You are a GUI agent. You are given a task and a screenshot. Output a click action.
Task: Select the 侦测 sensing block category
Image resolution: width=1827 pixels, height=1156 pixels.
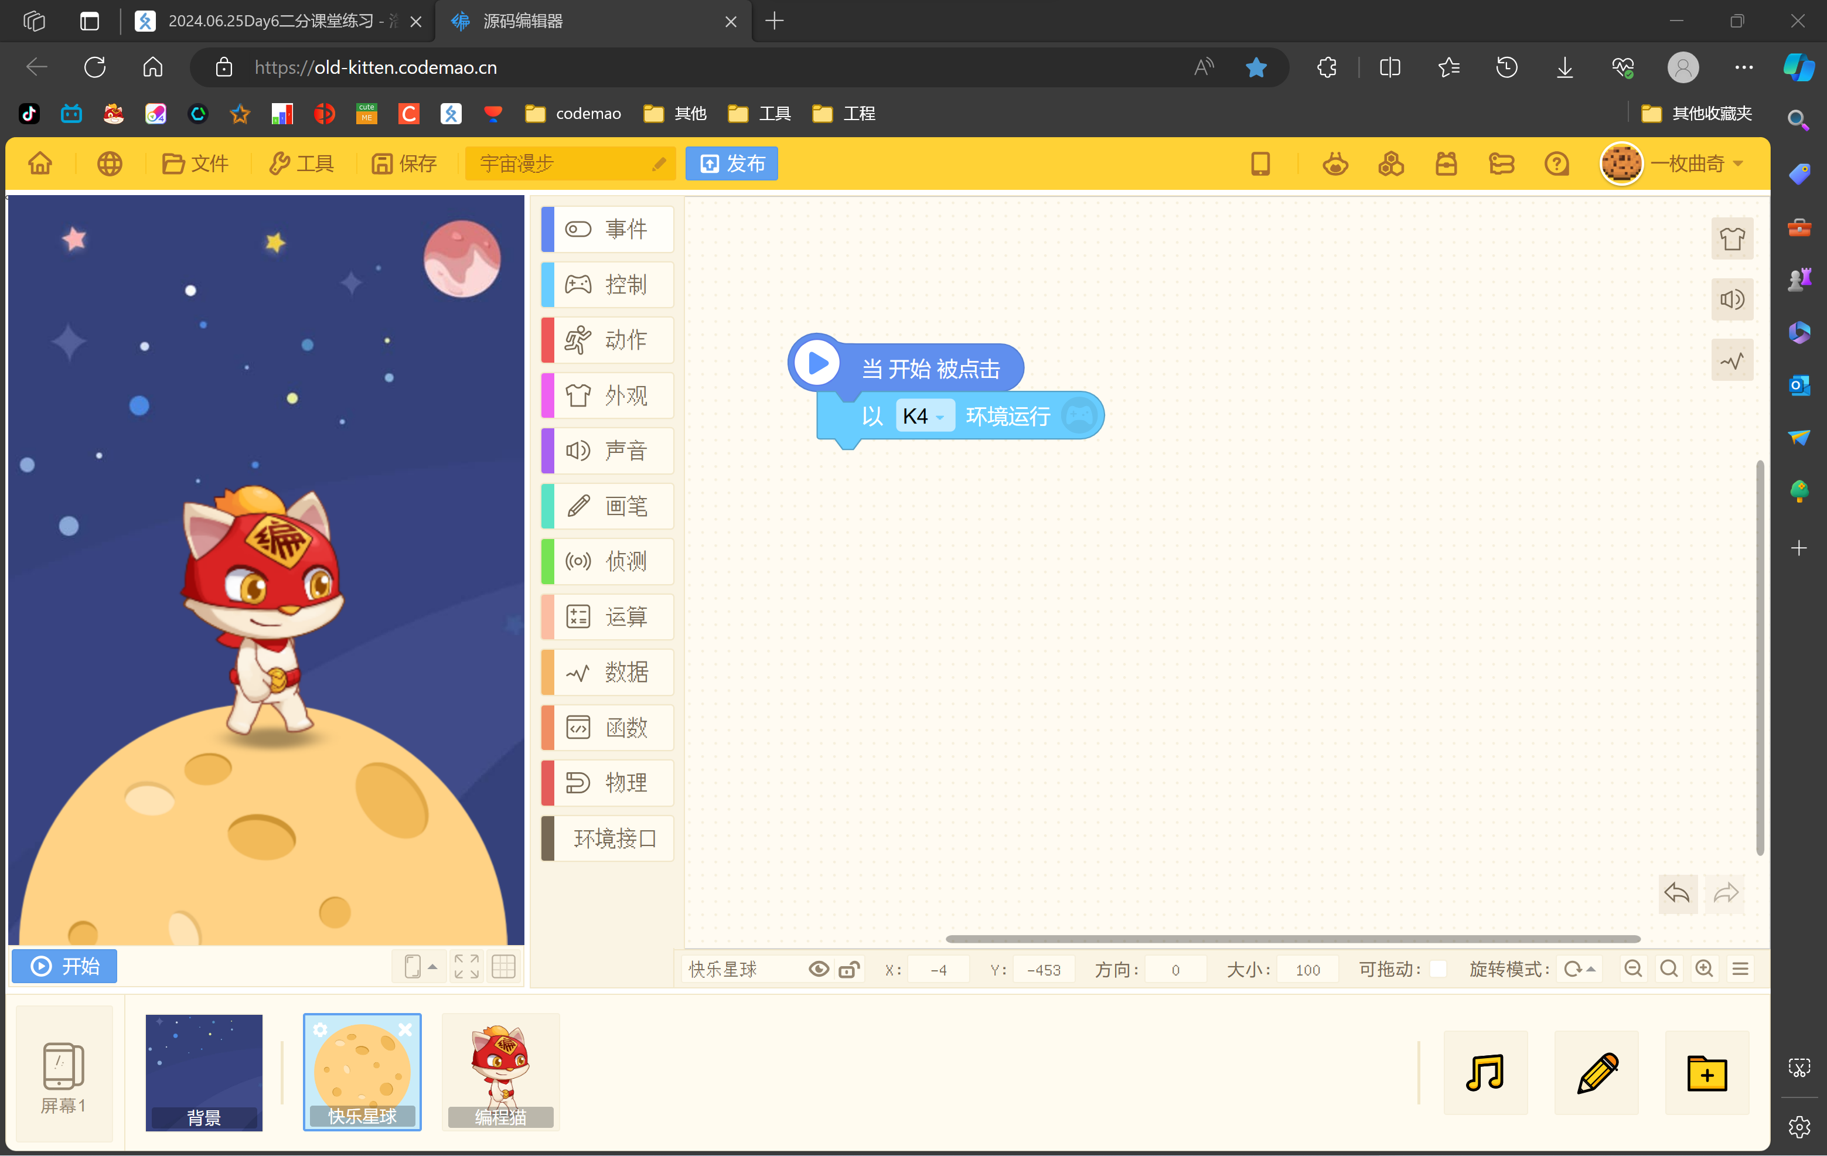(607, 561)
